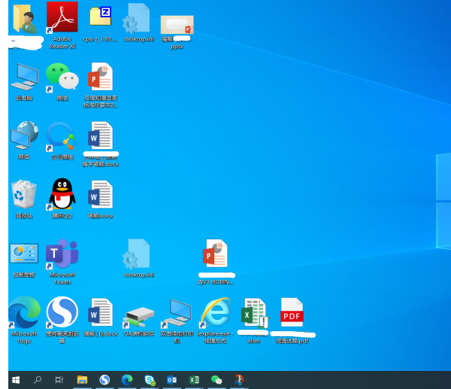Click the WeChat (微信) desktop icon

click(x=62, y=77)
